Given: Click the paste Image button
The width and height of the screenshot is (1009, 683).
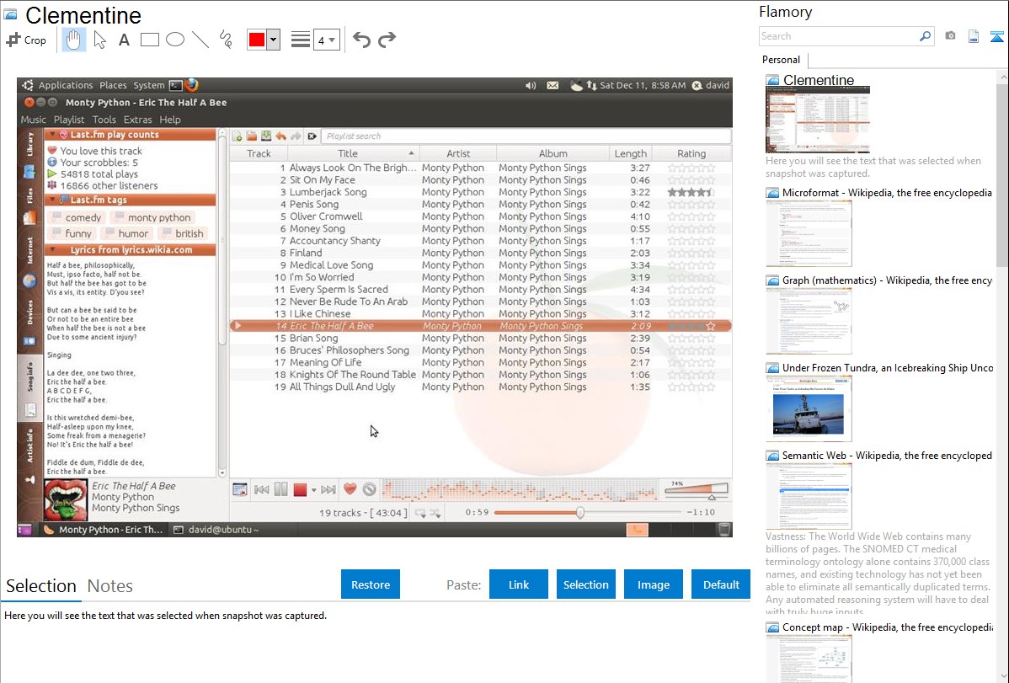Looking at the screenshot, I should 653,584.
